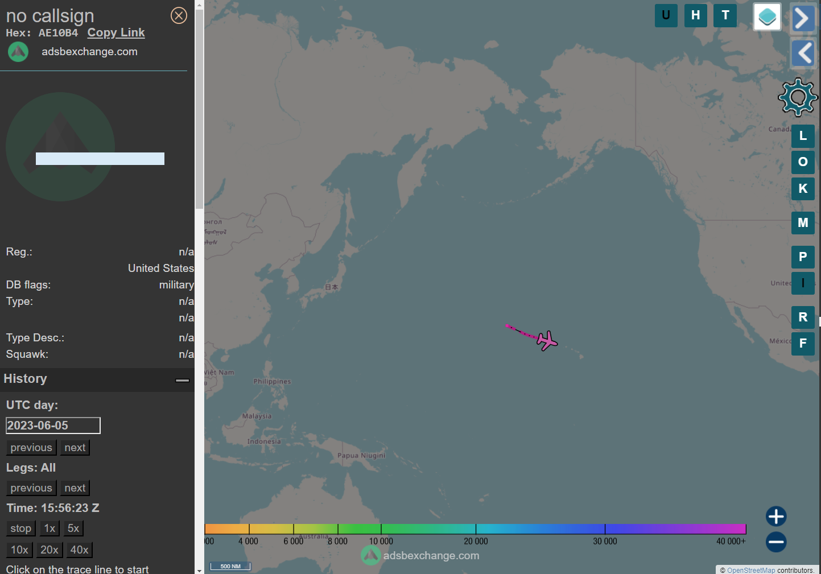Image resolution: width=821 pixels, height=574 pixels.
Task: Click the UTC day date field
Action: click(x=53, y=426)
